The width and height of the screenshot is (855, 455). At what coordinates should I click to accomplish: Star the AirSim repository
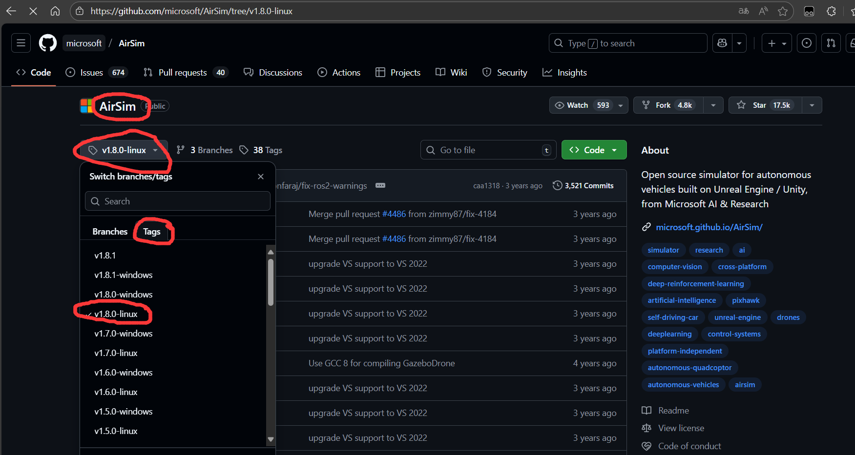tap(765, 105)
